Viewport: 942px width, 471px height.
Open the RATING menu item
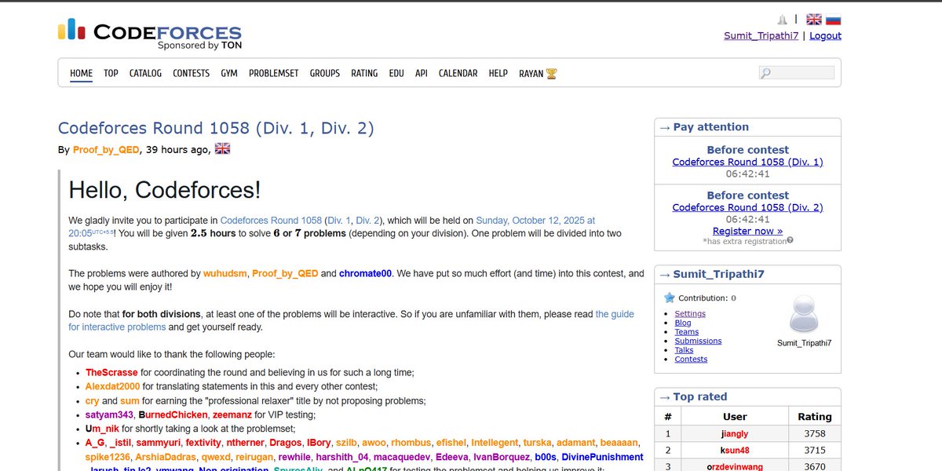(x=364, y=73)
